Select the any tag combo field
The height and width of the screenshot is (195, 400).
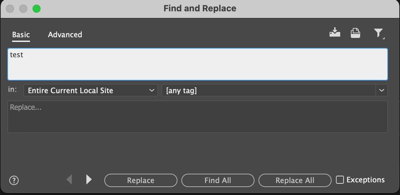pyautogui.click(x=269, y=90)
